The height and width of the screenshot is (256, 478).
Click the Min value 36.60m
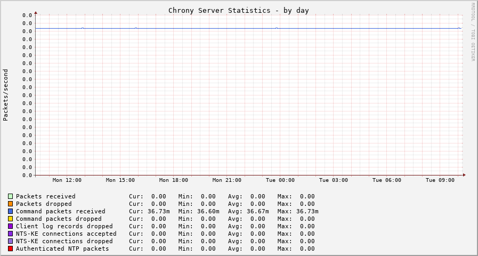pos(208,211)
